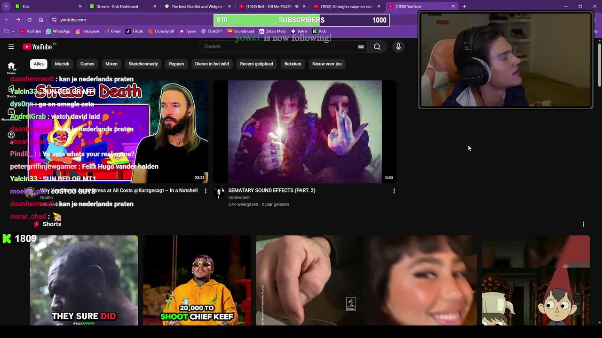This screenshot has height=338, width=602.
Task: Play the SHOOT CHIEF KEEF short
Action: (x=197, y=280)
